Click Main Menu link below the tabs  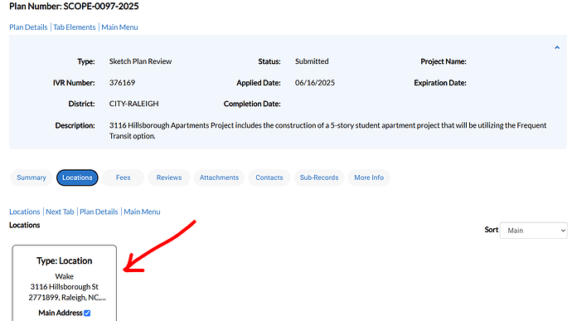tap(142, 212)
